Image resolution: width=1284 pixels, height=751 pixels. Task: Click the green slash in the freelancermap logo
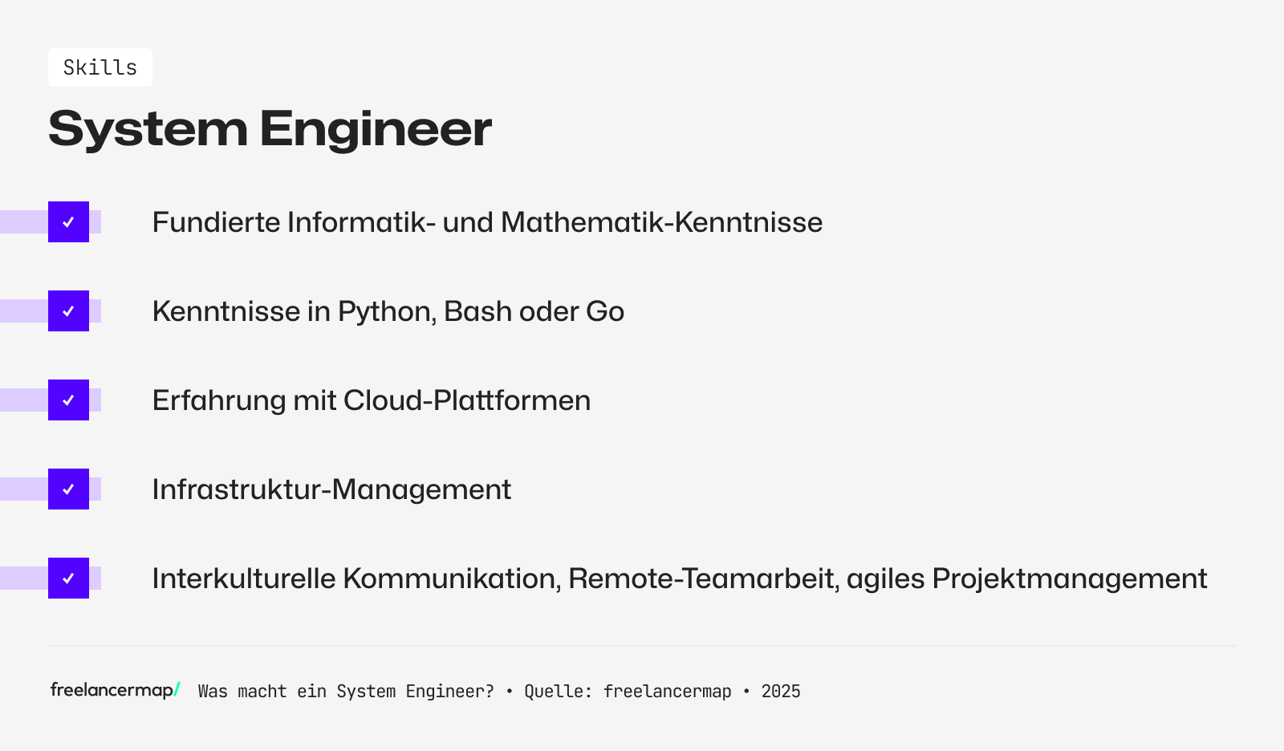click(x=177, y=689)
